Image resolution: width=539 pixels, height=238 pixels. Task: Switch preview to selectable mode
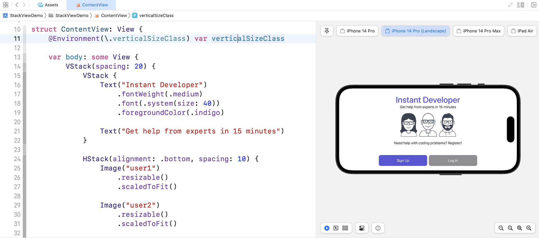coord(336,228)
